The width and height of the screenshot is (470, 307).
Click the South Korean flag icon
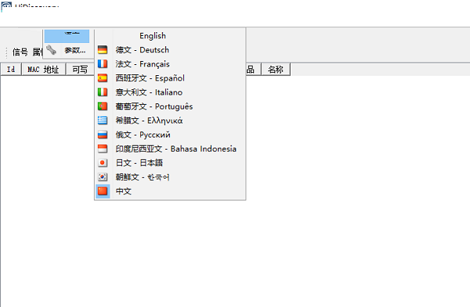[103, 177]
